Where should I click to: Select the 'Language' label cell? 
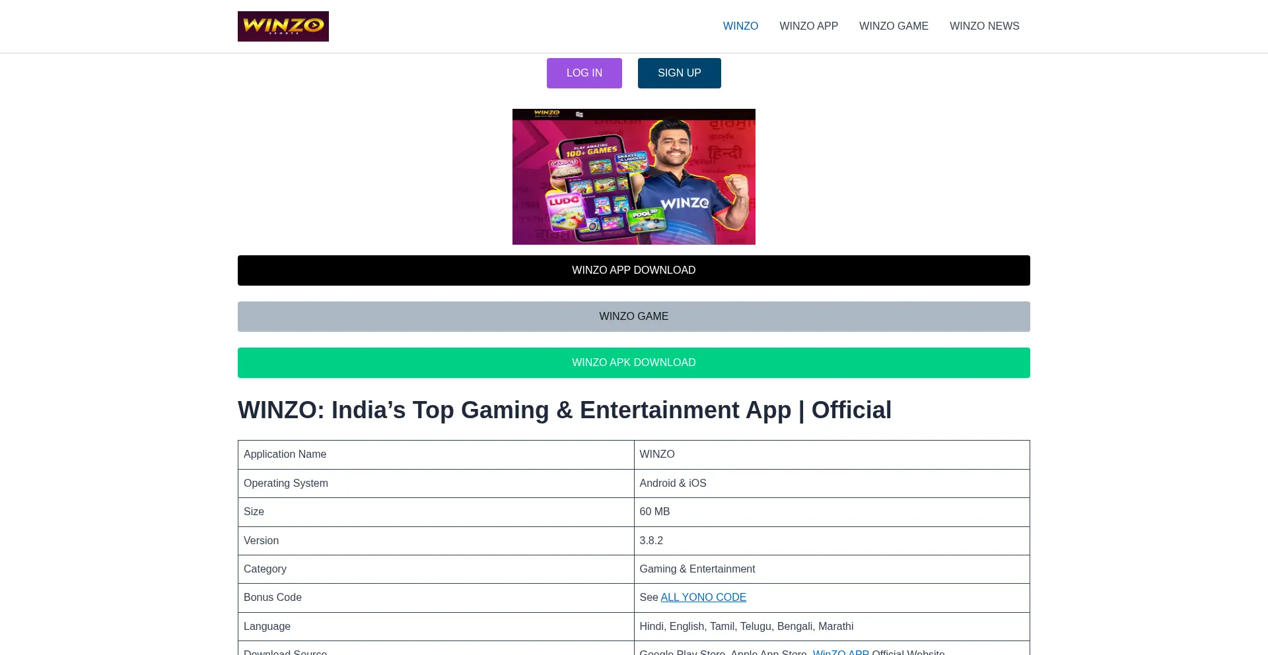pyautogui.click(x=436, y=627)
